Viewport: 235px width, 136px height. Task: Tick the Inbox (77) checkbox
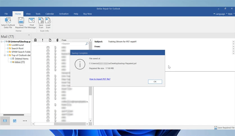pos(11,62)
